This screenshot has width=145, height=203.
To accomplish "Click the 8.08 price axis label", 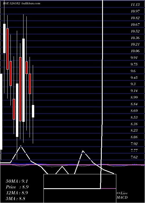I will [134, 137].
